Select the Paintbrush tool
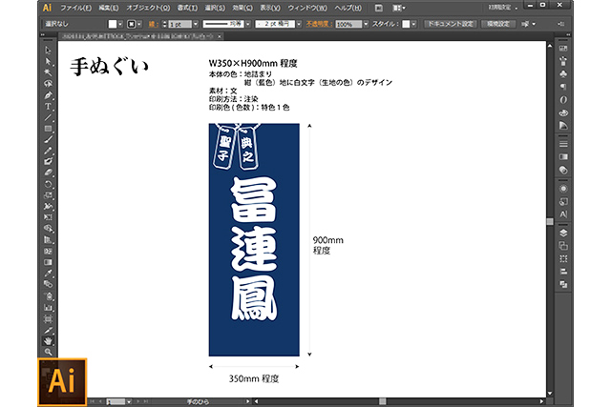The image size is (611, 407). pos(49,139)
